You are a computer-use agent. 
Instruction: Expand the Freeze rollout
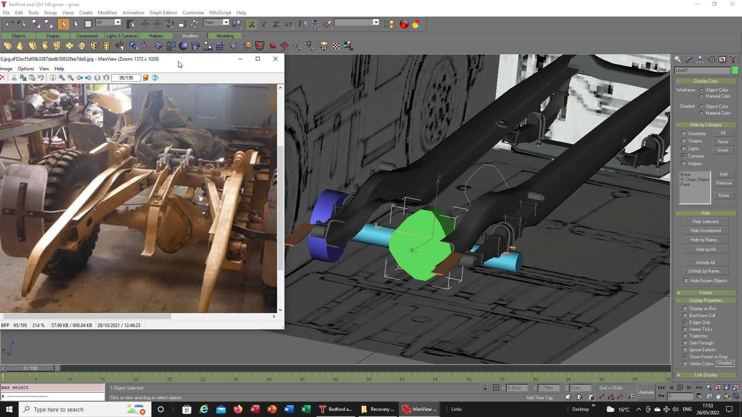point(705,293)
